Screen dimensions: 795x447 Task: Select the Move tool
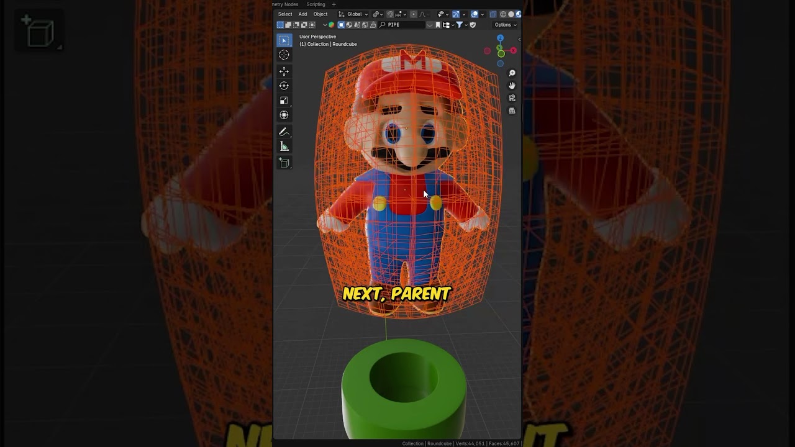tap(284, 71)
